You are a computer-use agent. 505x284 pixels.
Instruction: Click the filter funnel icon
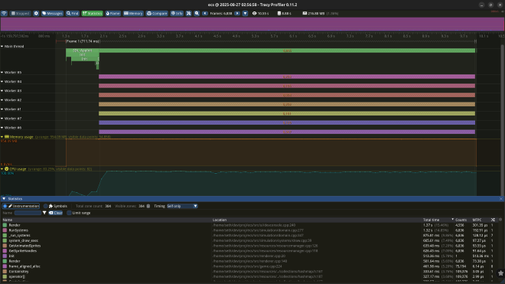click(44, 213)
